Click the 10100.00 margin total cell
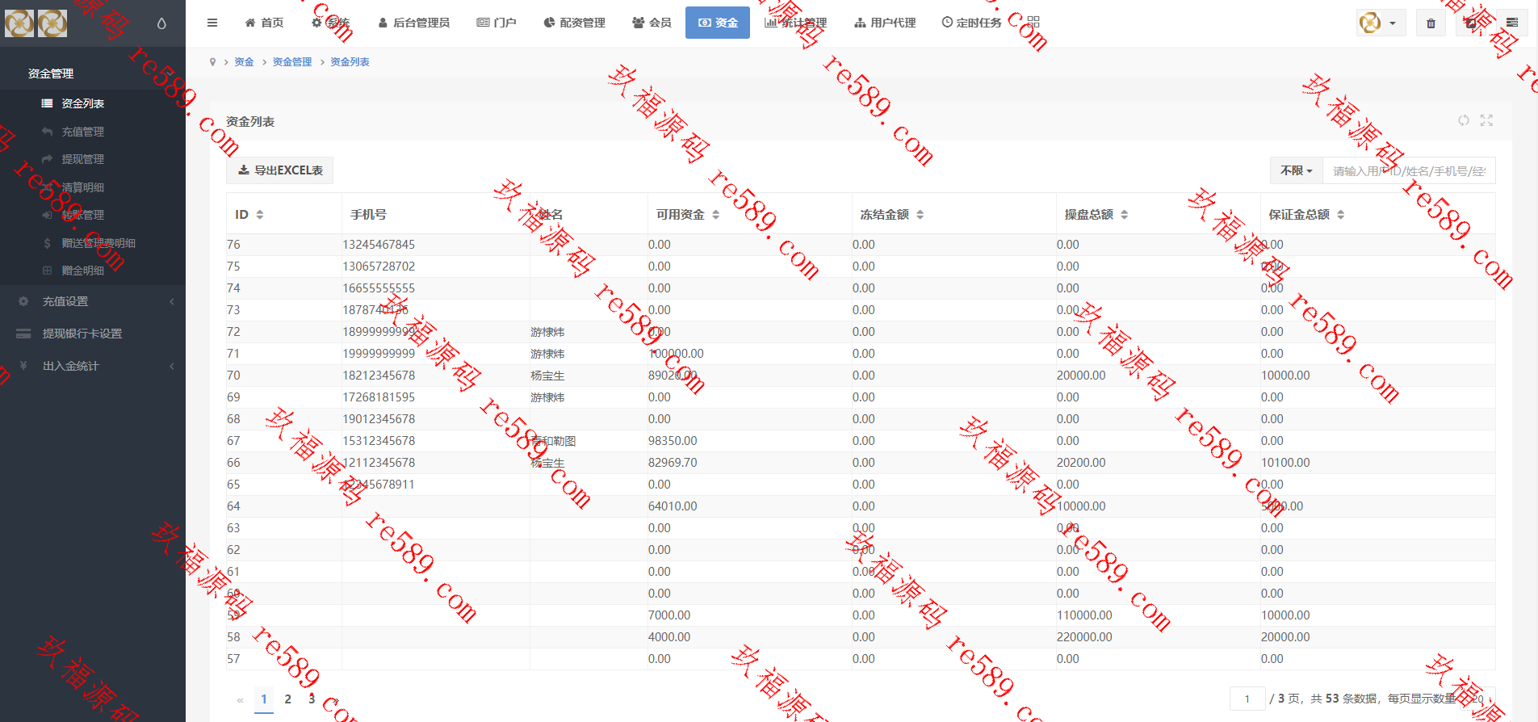 tap(1285, 463)
